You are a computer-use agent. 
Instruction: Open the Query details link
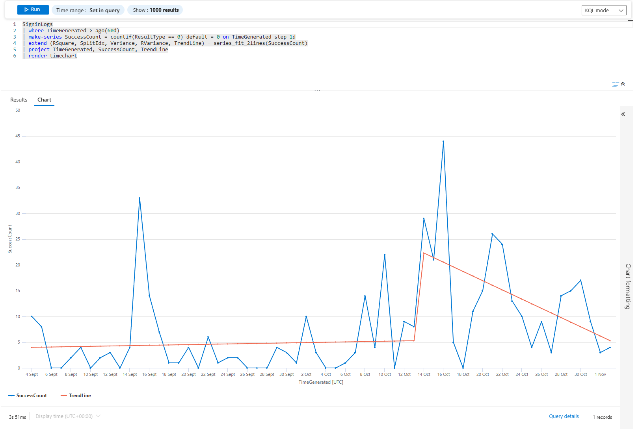[564, 416]
